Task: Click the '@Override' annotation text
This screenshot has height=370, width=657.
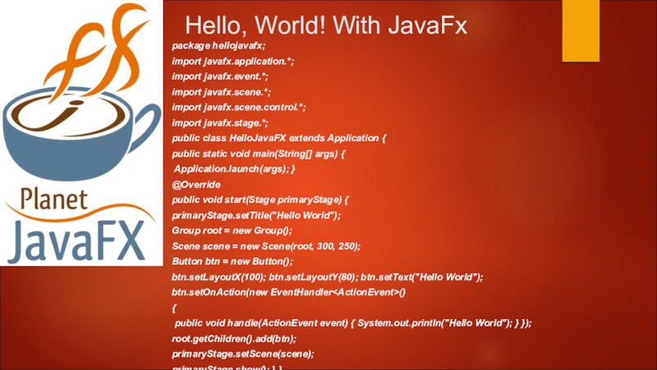Action: pyautogui.click(x=196, y=184)
